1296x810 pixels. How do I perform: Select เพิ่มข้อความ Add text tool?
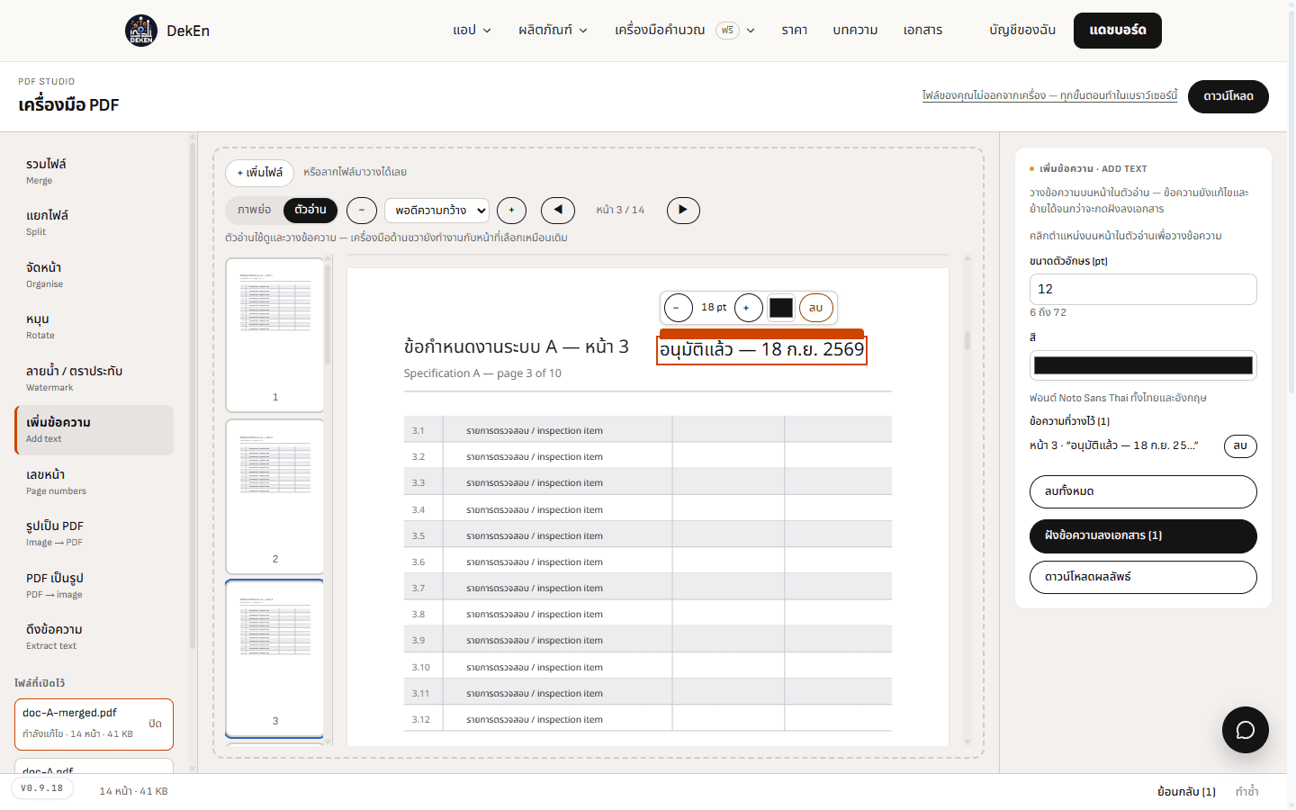click(94, 430)
